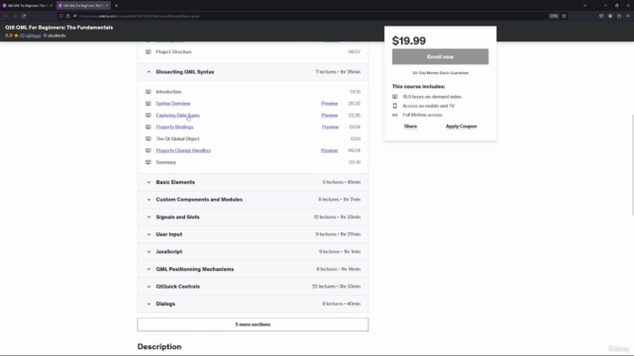
Task: Click the $19.99 price text
Action: [409, 41]
